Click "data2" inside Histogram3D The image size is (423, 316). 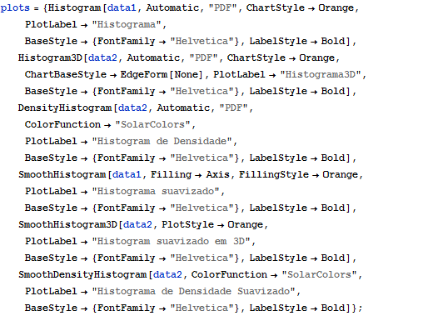tap(103, 58)
